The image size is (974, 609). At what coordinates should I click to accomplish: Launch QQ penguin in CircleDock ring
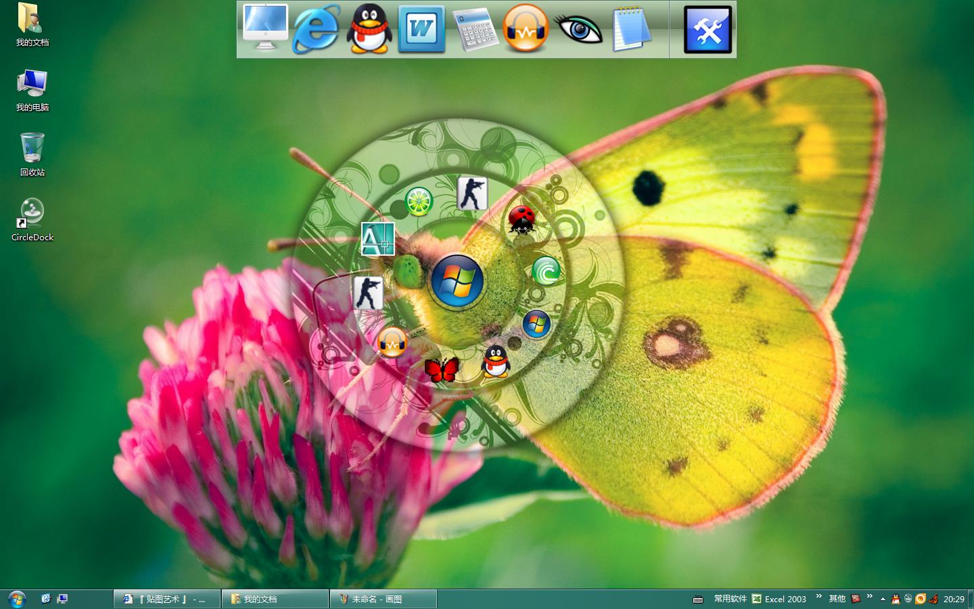click(x=496, y=361)
